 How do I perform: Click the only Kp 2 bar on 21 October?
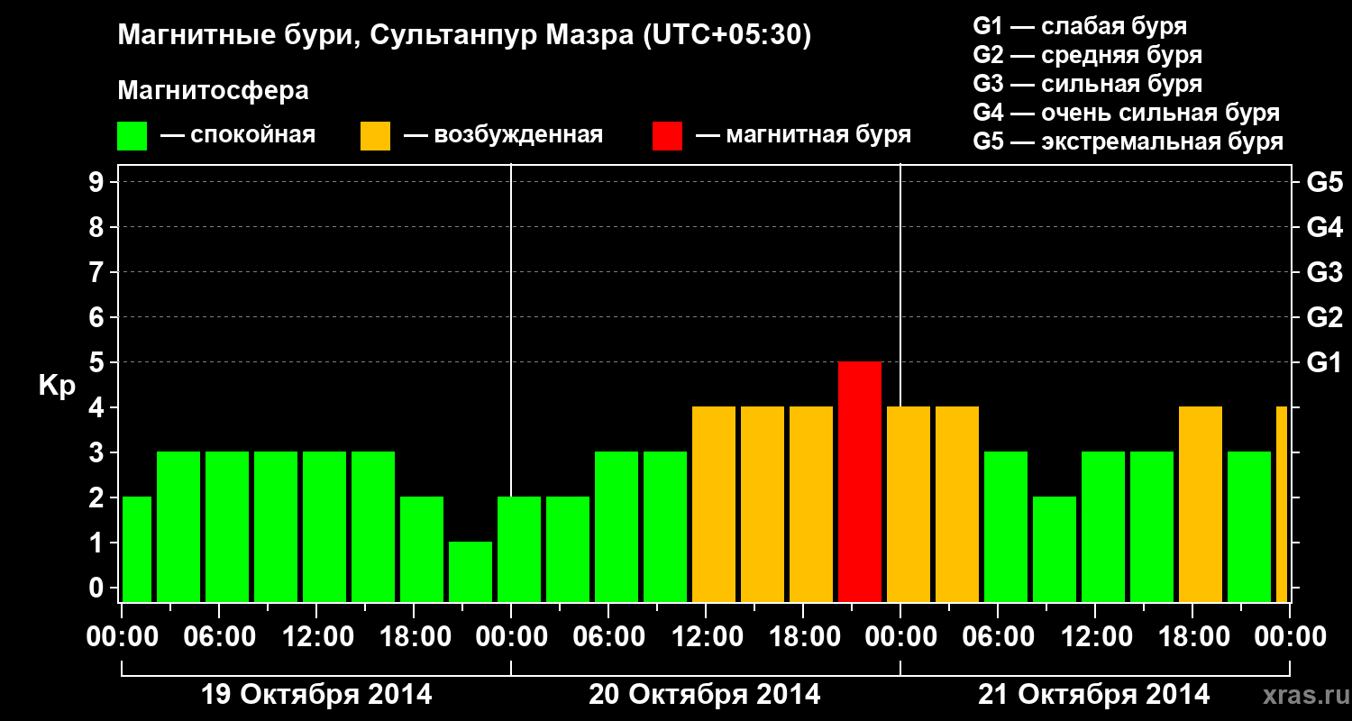click(1055, 549)
